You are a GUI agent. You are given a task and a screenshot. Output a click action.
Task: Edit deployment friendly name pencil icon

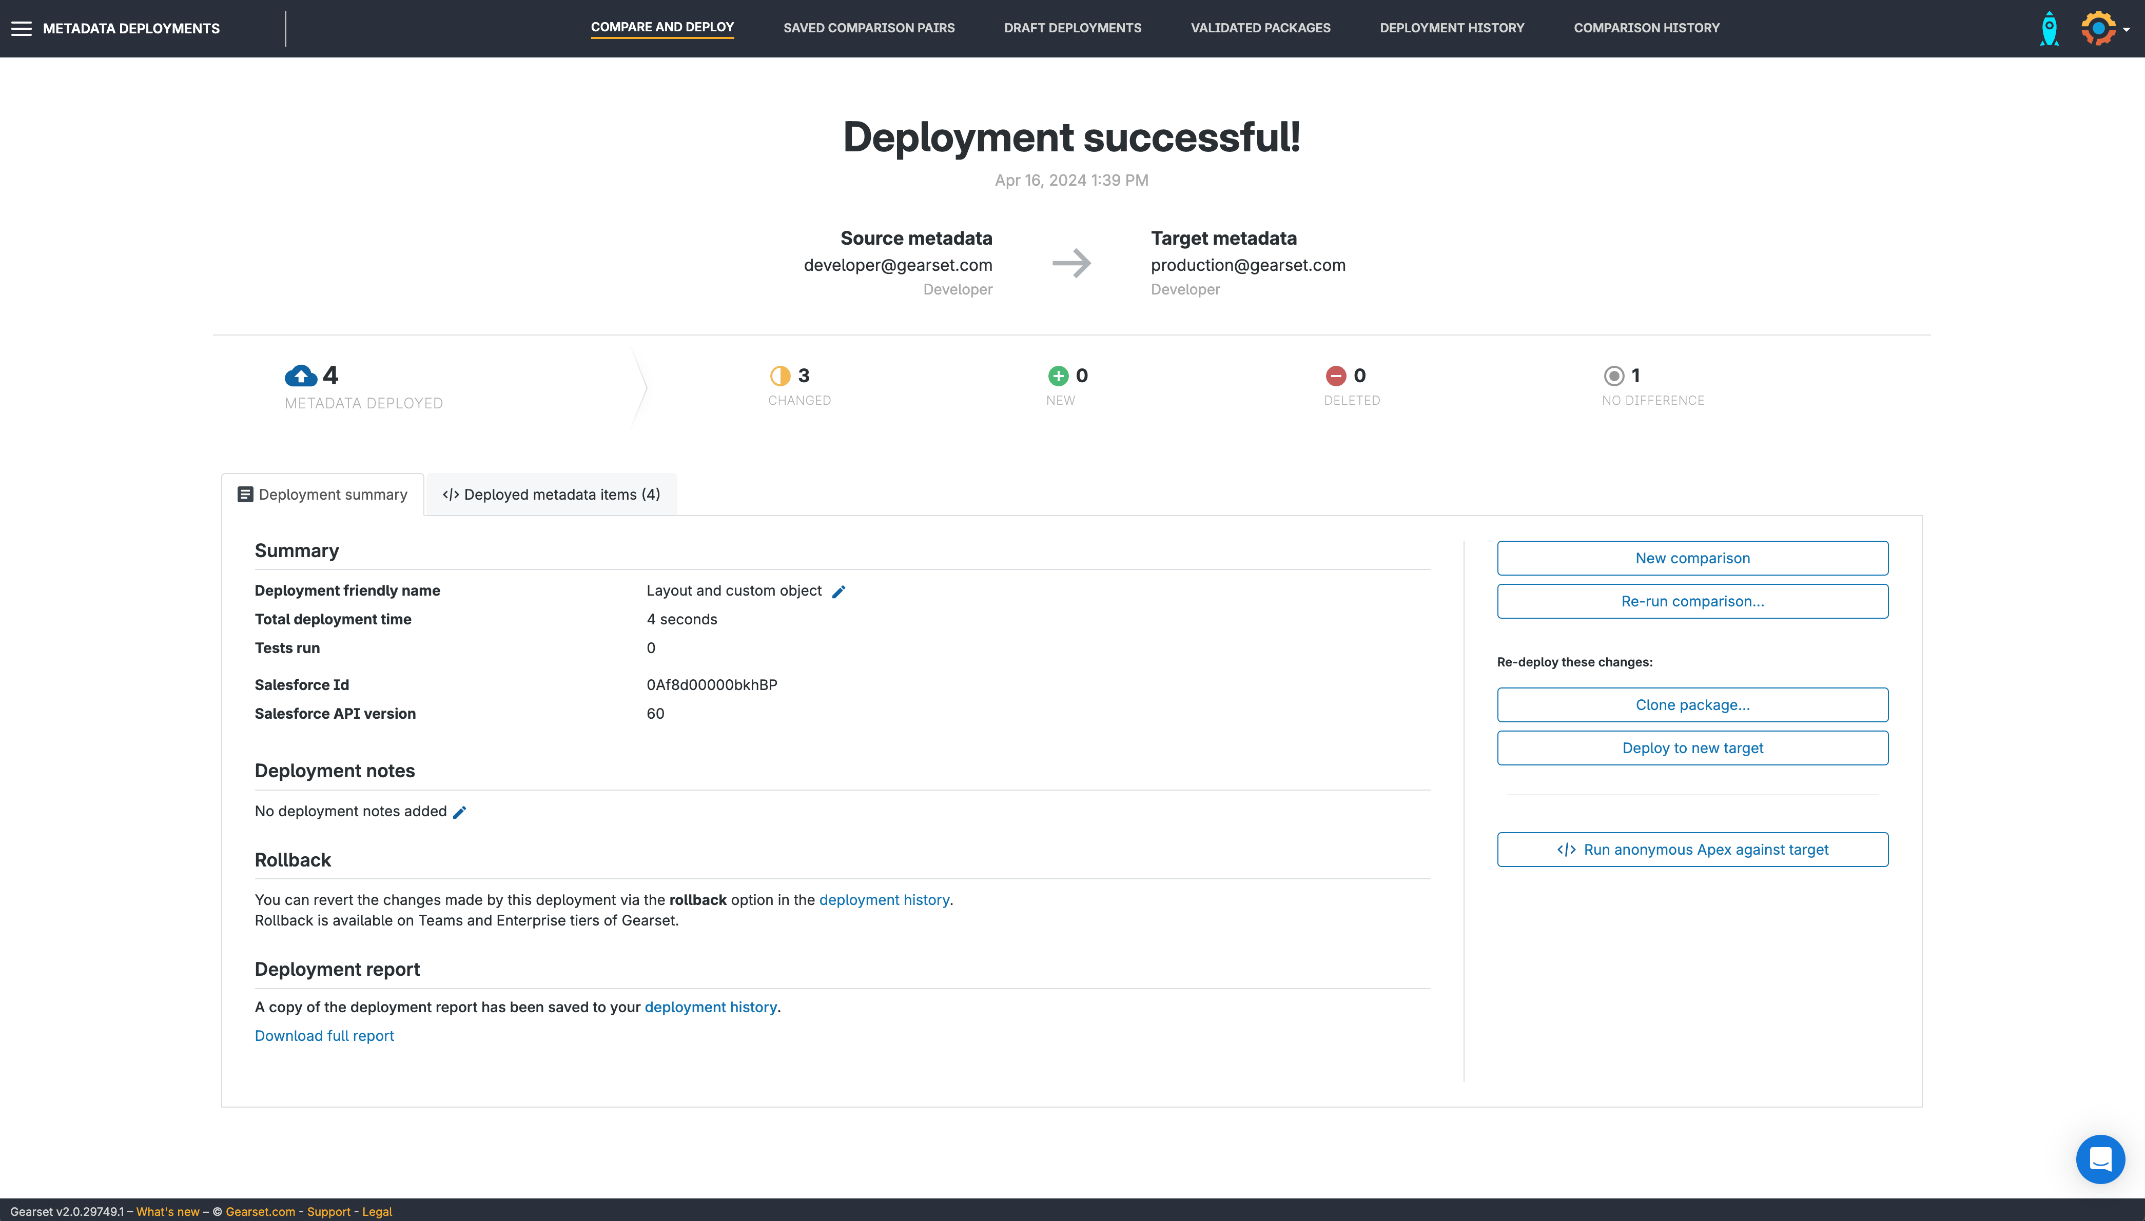[839, 592]
